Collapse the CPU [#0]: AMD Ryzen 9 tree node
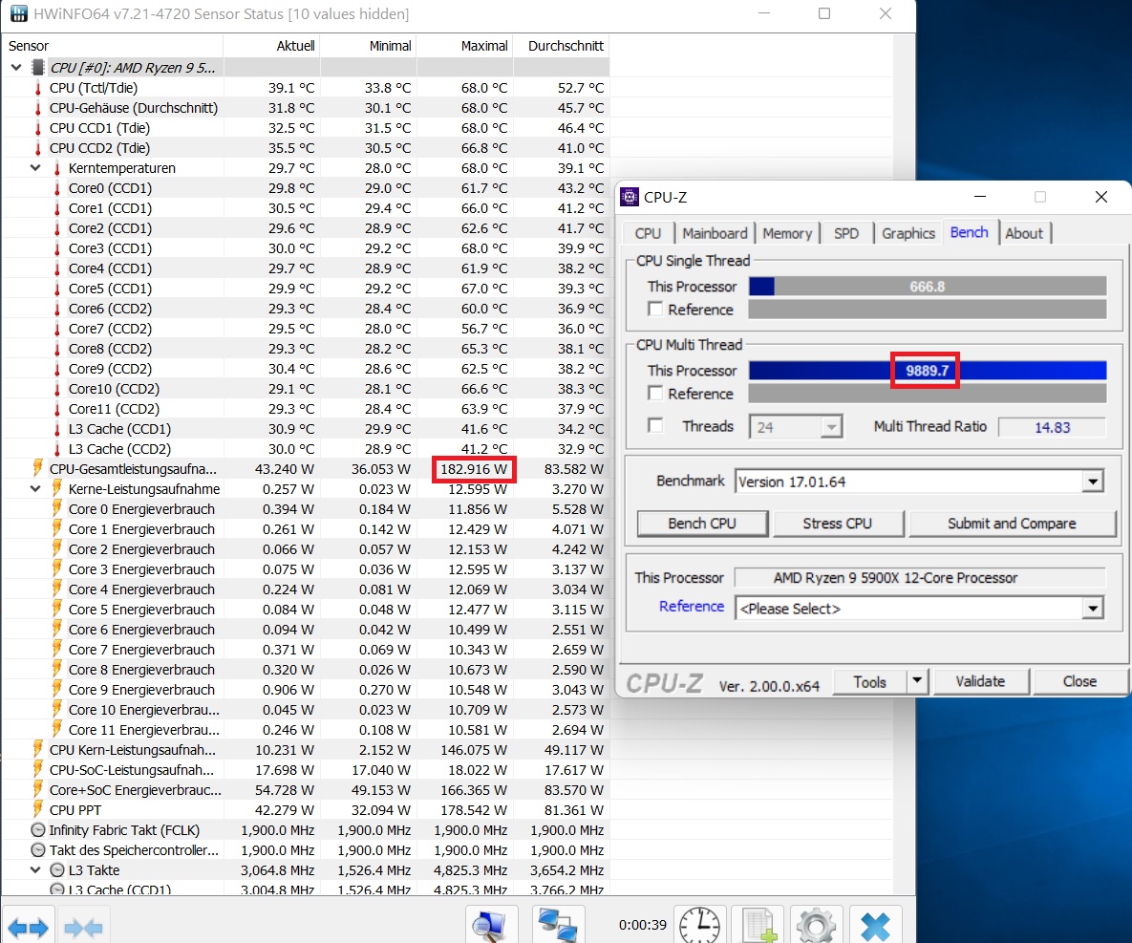The height and width of the screenshot is (943, 1132). [x=16, y=68]
